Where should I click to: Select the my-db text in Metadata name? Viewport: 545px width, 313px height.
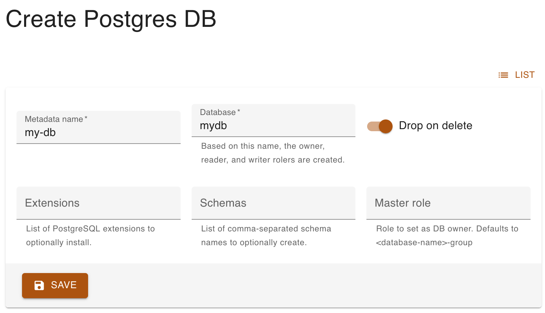[x=40, y=132]
